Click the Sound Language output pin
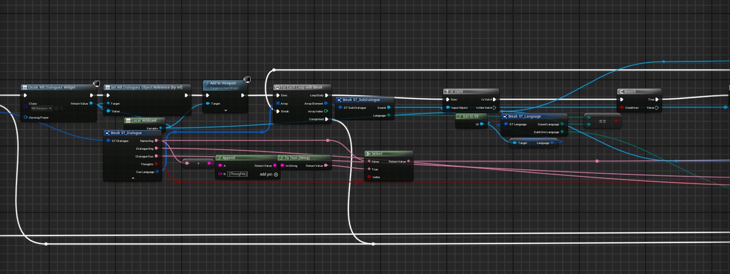The width and height of the screenshot is (730, 274). click(x=562, y=124)
